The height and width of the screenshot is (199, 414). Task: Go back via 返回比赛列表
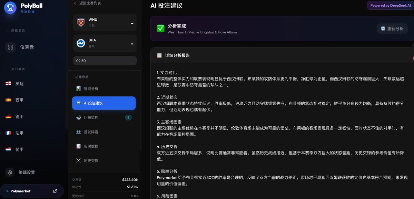(88, 3)
